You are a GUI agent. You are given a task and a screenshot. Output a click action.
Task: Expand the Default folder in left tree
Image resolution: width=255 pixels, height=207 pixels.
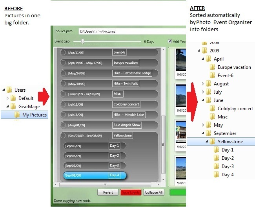tap(7, 98)
